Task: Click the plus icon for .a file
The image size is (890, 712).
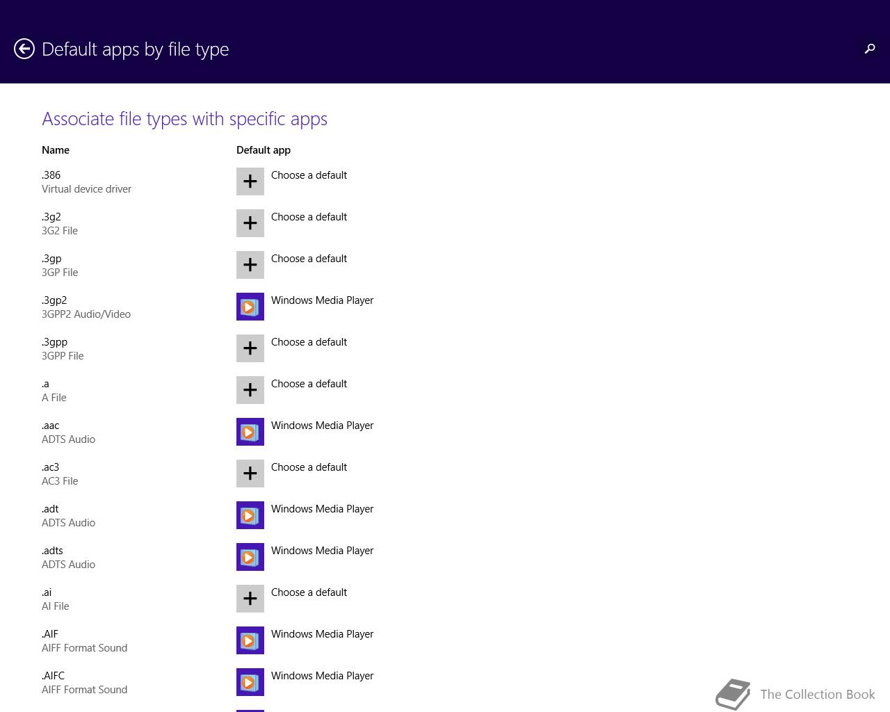Action: click(250, 390)
